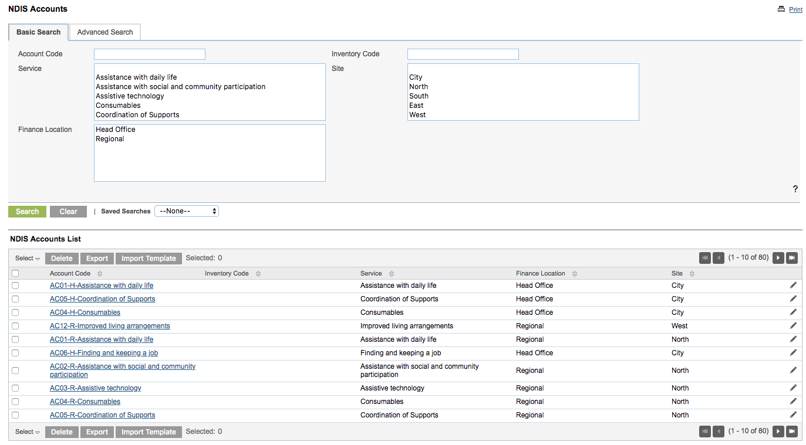Viewport: 806px width, 445px height.
Task: Pick 'Coordination of Supports' in Service listbox
Action: (x=137, y=115)
